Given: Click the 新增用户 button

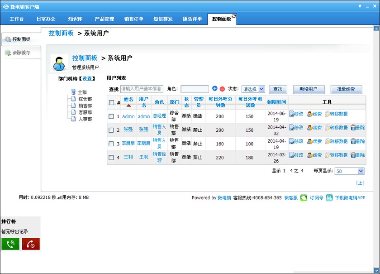Looking at the screenshot, I should (309, 89).
